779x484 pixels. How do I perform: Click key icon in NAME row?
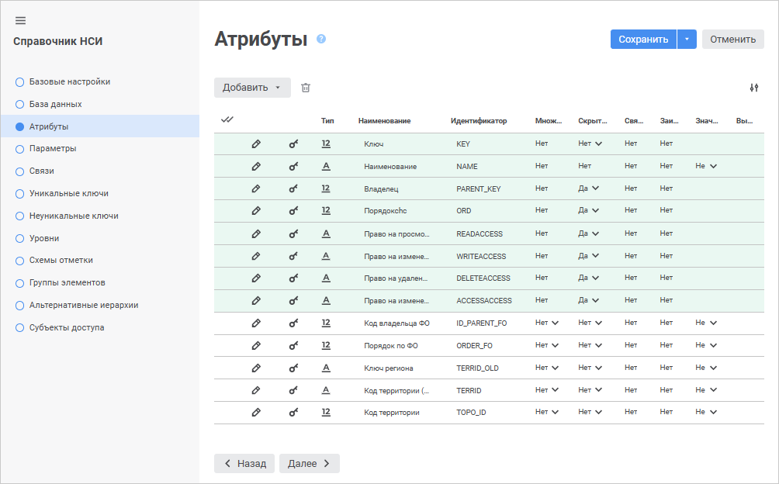click(x=293, y=166)
